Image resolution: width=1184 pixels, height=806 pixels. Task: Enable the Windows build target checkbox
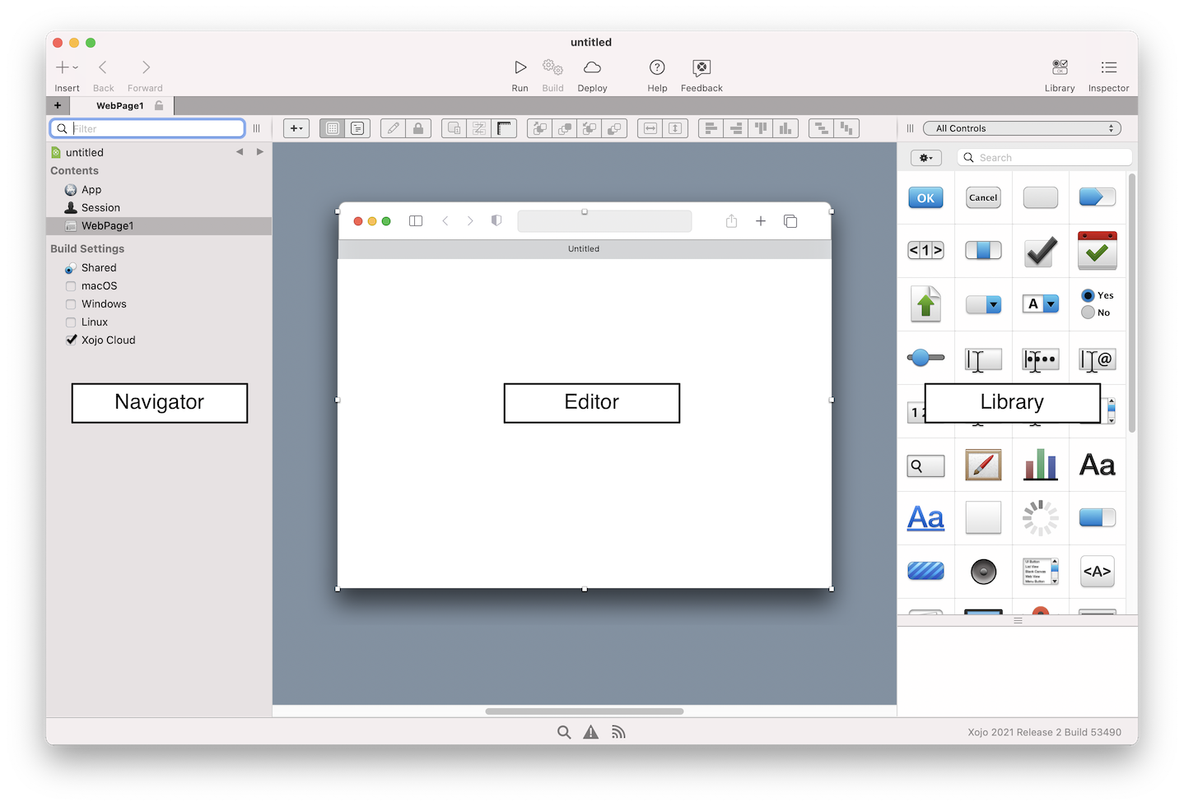click(x=71, y=303)
